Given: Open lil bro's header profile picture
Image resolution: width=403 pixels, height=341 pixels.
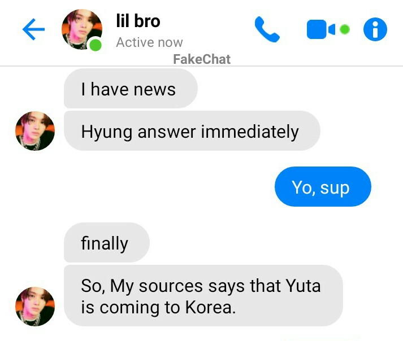Looking at the screenshot, I should [82, 29].
